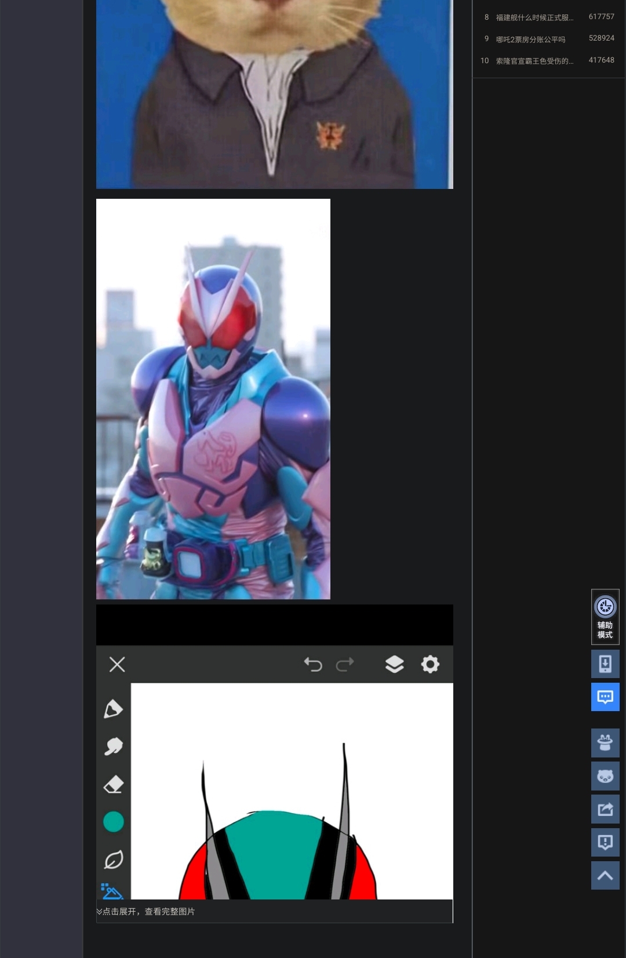Screen dimensions: 626x958
Task: Click the hot count 528924
Action: click(x=601, y=38)
